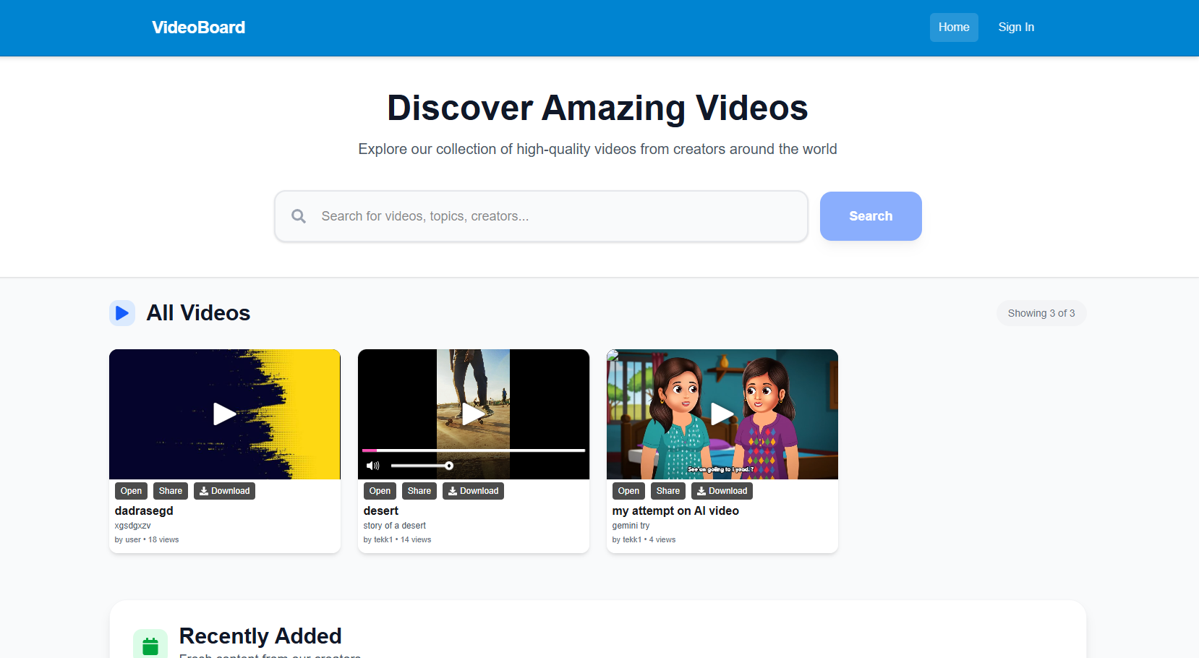Click the green Recently Added calendar icon
1199x658 pixels.
click(150, 645)
